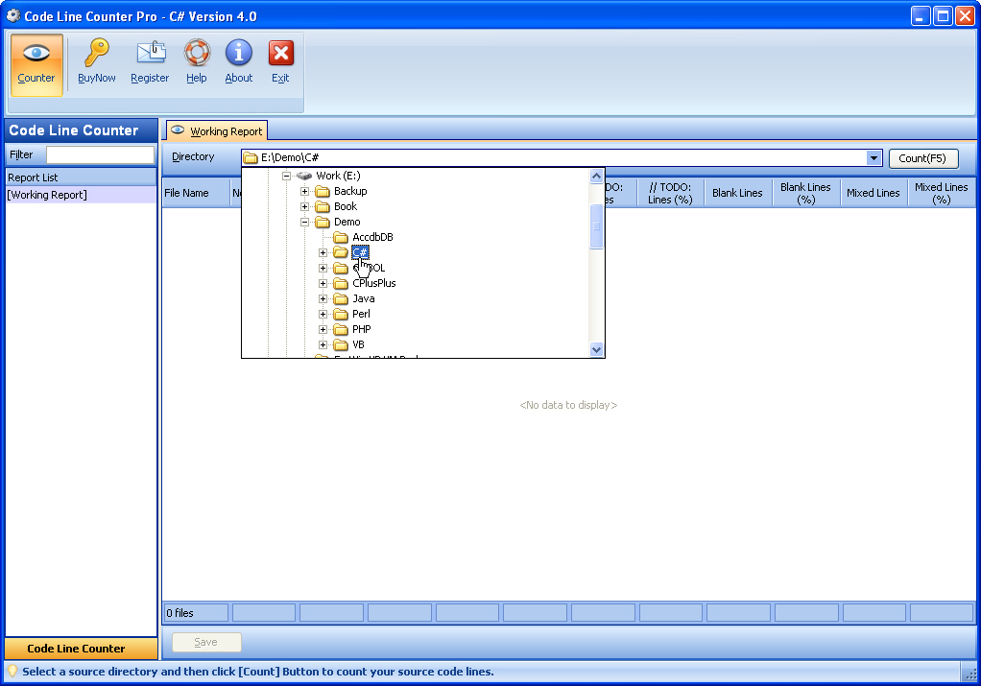
Task: Click the Book folder icon
Action: [x=323, y=206]
